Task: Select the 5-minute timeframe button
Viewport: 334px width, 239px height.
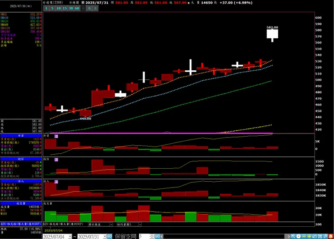Action: click(52, 8)
